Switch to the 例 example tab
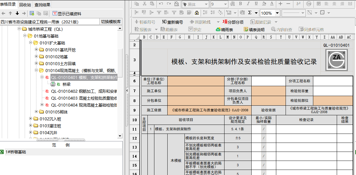Viewport: 356px width, 175px height. pyautogui.click(x=67, y=145)
